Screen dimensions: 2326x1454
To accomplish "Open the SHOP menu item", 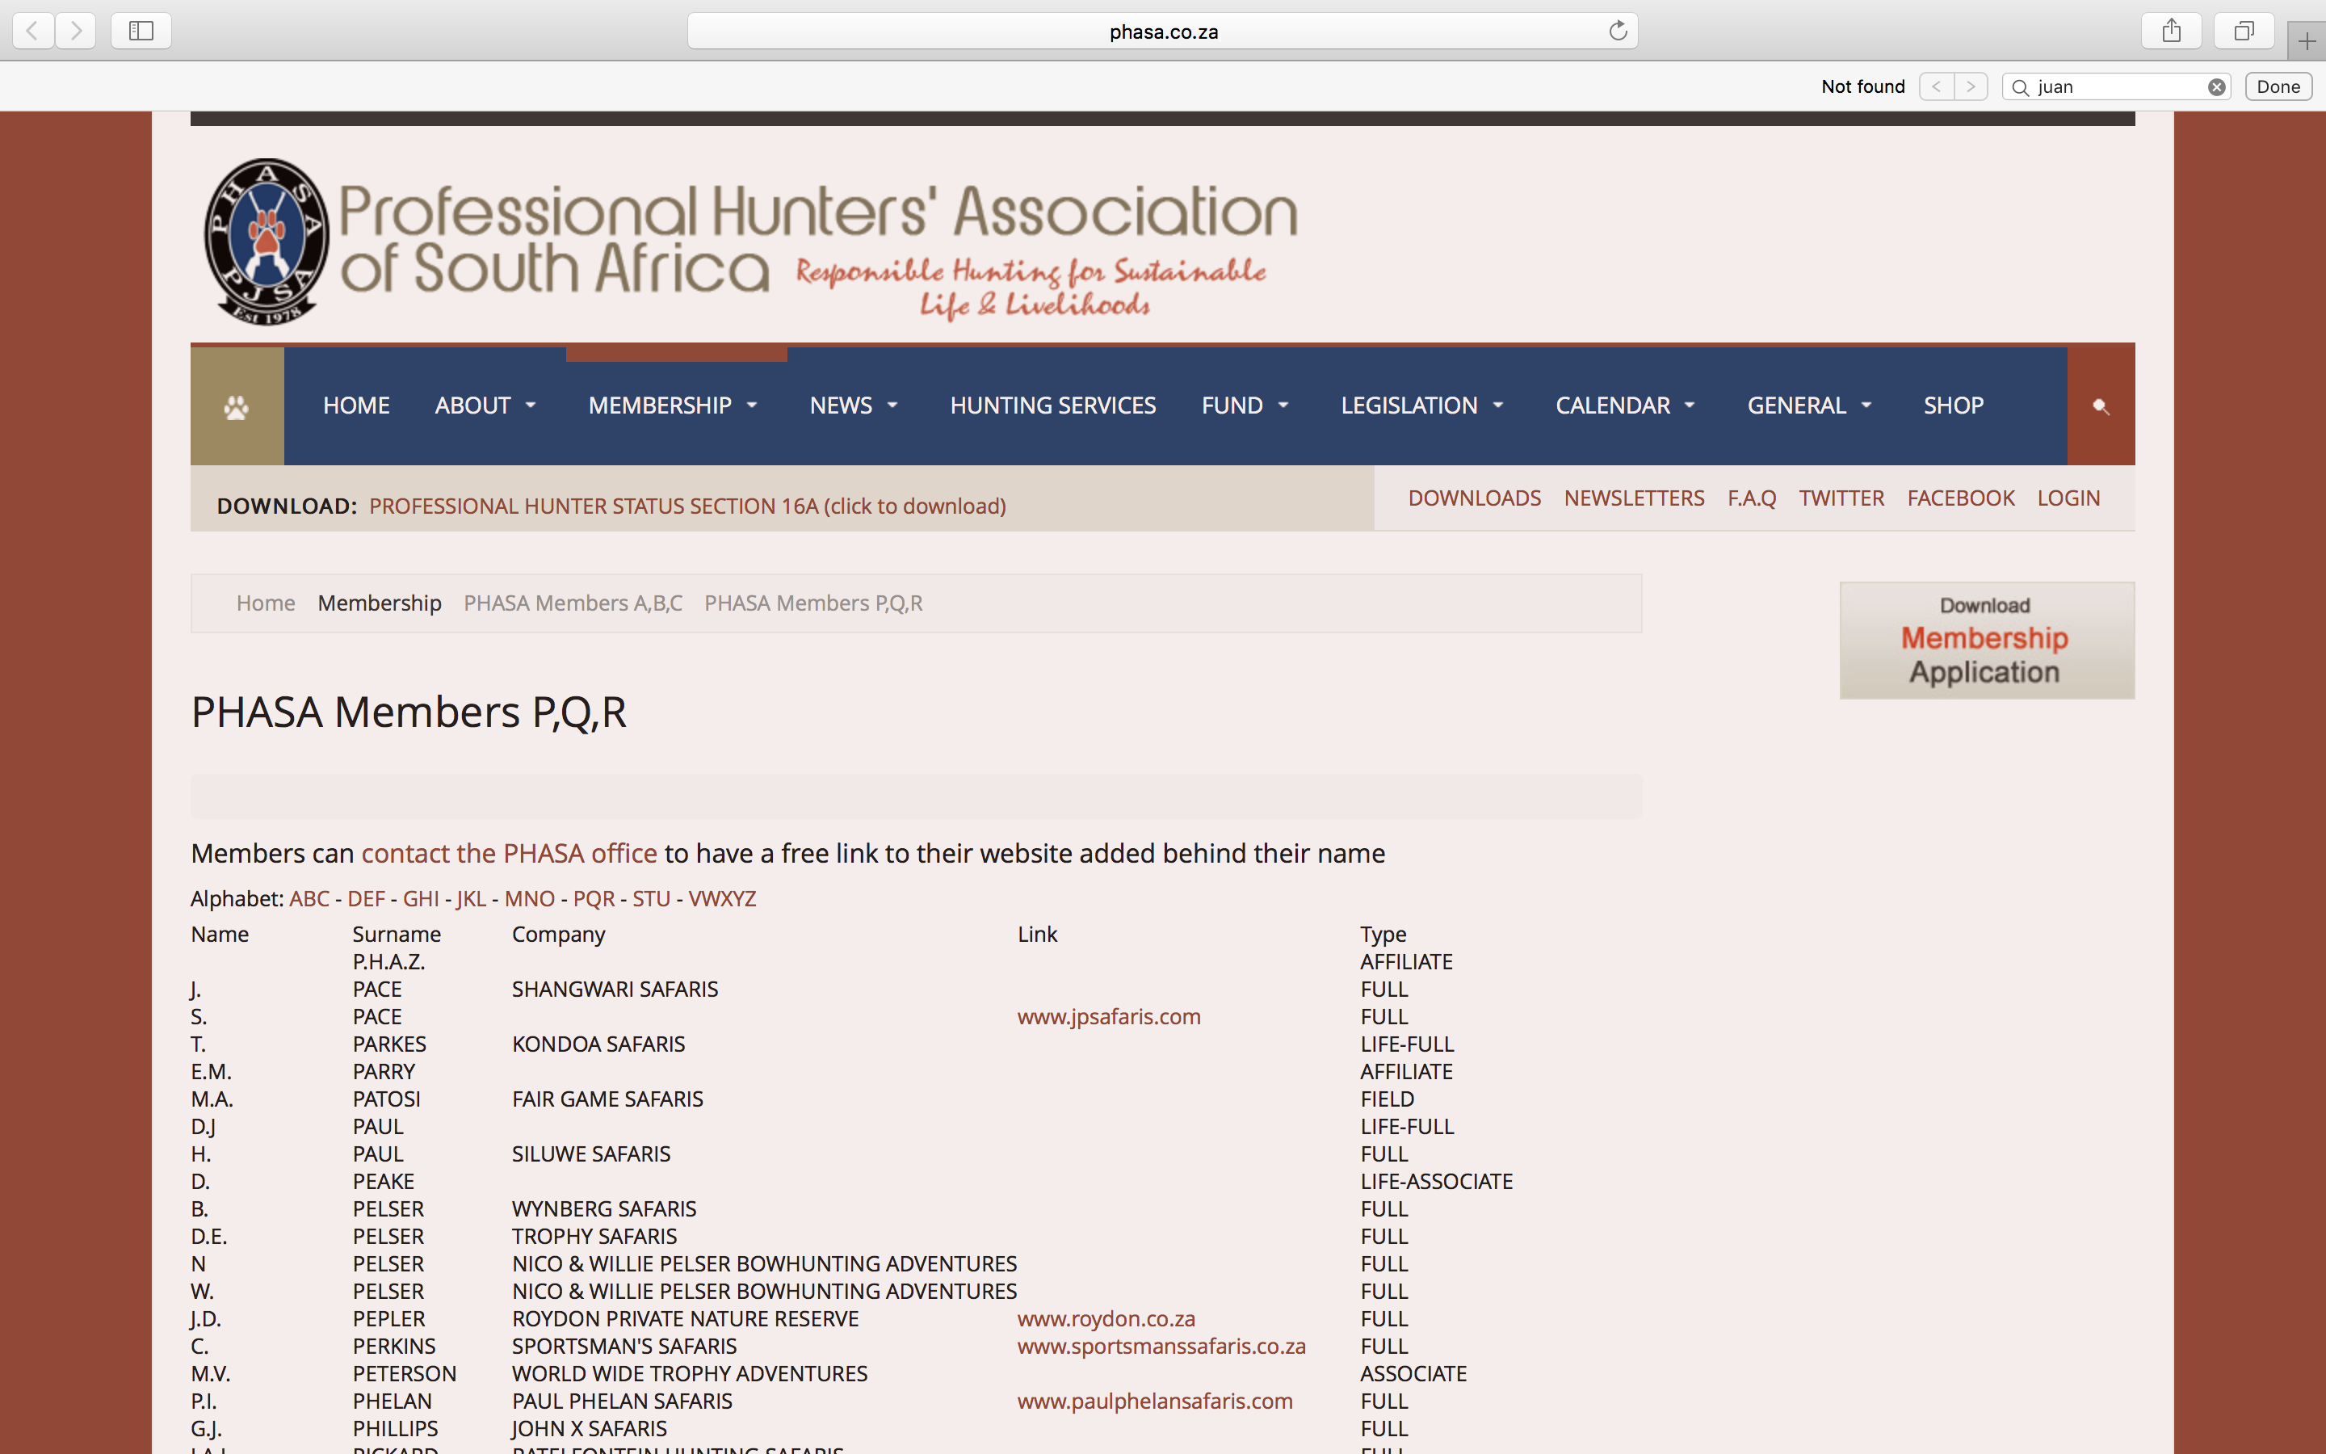I will pos(1953,406).
